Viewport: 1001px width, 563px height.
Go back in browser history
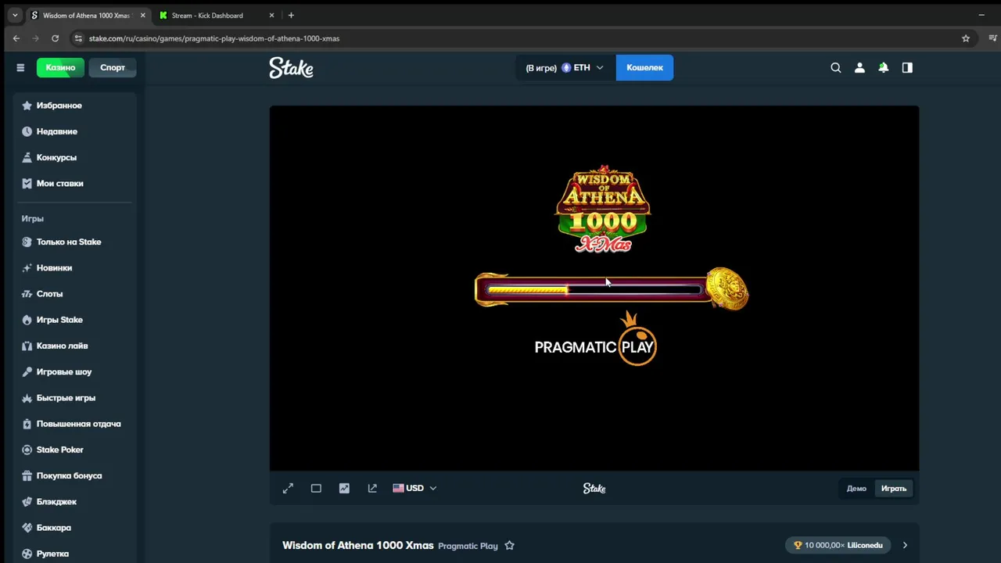(x=16, y=38)
